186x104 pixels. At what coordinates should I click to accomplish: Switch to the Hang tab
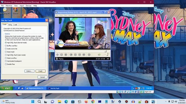tap(10, 25)
